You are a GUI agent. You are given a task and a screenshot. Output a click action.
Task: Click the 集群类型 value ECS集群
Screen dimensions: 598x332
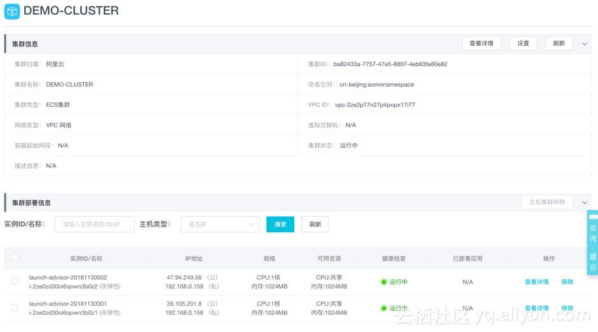[58, 105]
